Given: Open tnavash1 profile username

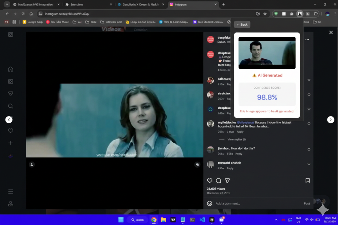Looking at the screenshot, I should click(x=224, y=163).
